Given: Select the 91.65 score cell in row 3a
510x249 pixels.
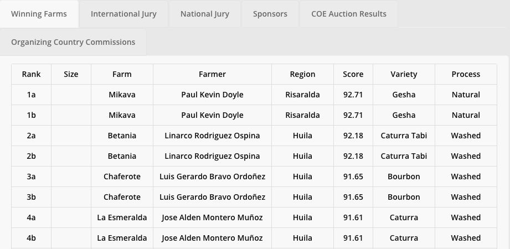Looking at the screenshot, I should pos(353,177).
